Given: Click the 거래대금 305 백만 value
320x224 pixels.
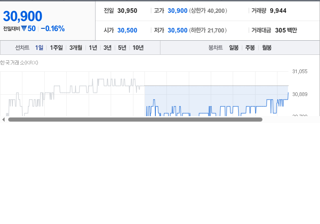Looking at the screenshot, I should [x=286, y=30].
